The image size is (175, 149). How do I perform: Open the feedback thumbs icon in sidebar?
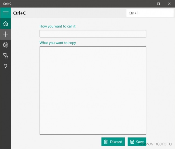pos(5,56)
